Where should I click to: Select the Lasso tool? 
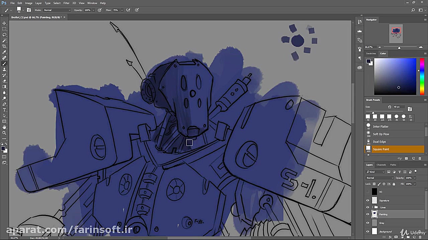(x=4, y=35)
